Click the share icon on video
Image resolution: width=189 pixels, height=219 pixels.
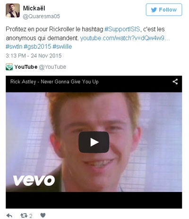coord(175,82)
